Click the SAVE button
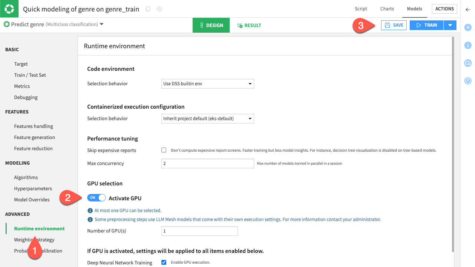The height and width of the screenshot is (267, 475). 393,25
